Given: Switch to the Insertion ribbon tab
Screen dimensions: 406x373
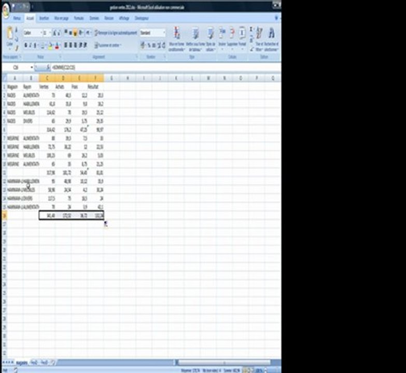Looking at the screenshot, I should pos(44,18).
